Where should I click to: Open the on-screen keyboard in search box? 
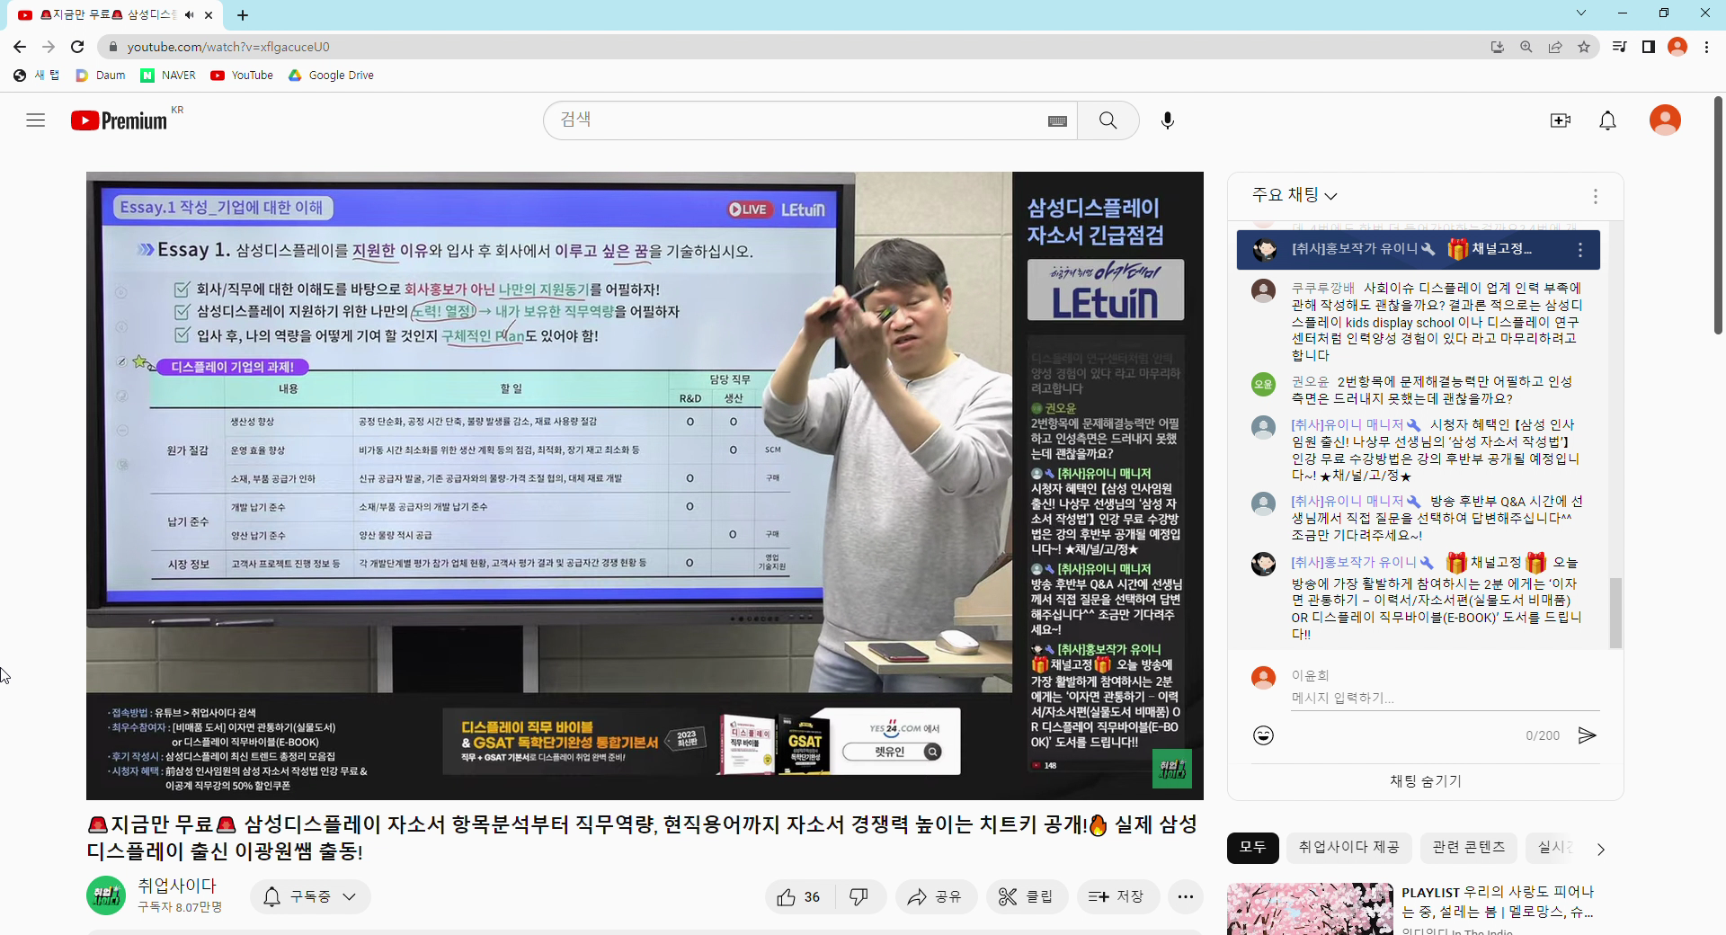pos(1057,120)
